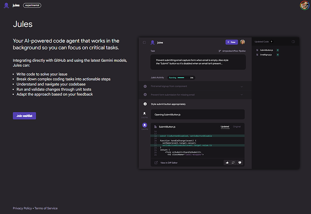Click the Running progress bar indicator
This screenshot has width=311, height=214.
pyautogui.click(x=182, y=78)
